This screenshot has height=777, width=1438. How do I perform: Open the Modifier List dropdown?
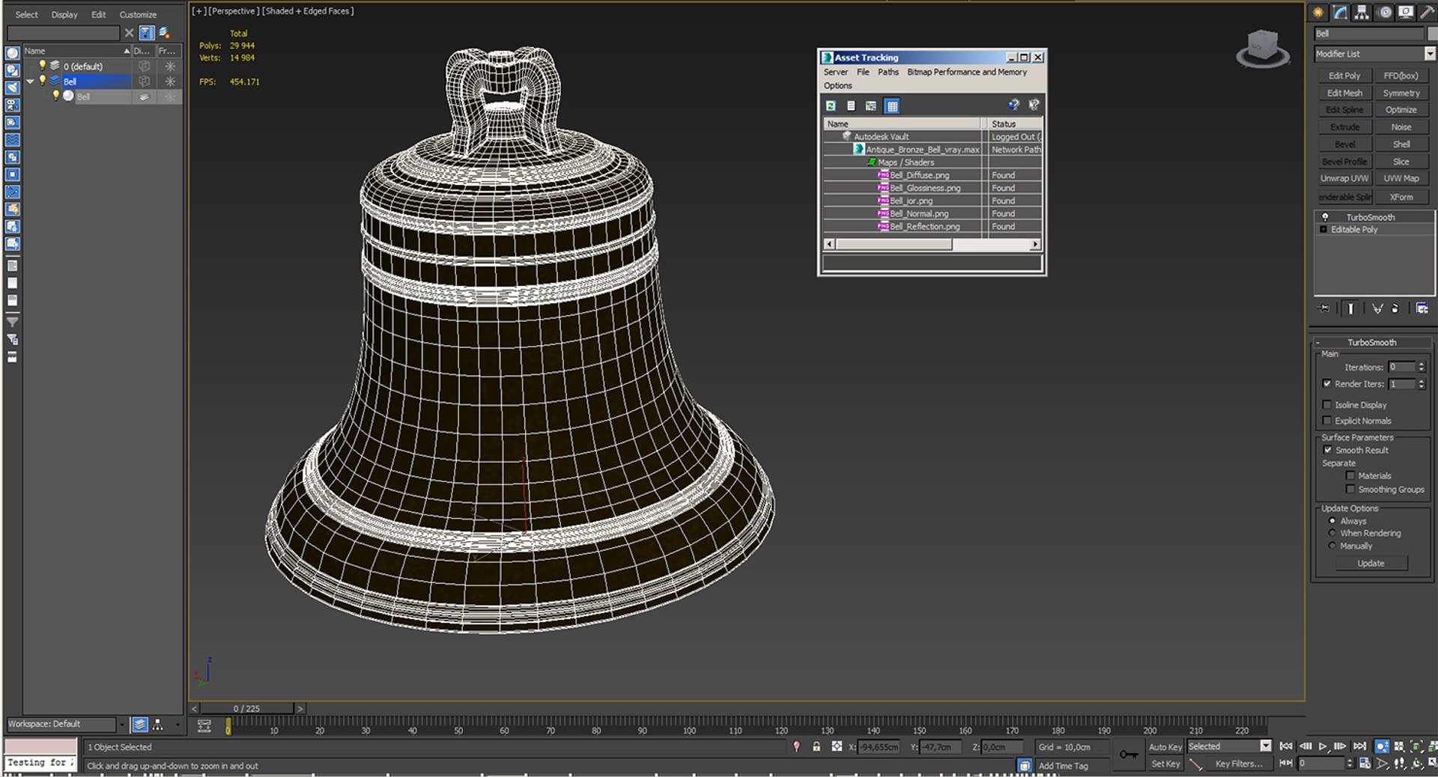(1430, 54)
